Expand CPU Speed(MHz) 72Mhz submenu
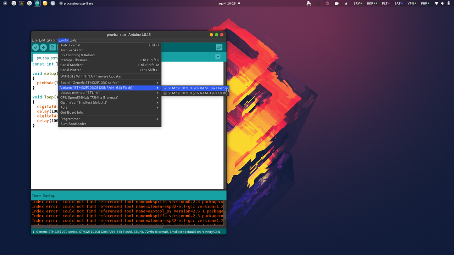 click(110, 97)
